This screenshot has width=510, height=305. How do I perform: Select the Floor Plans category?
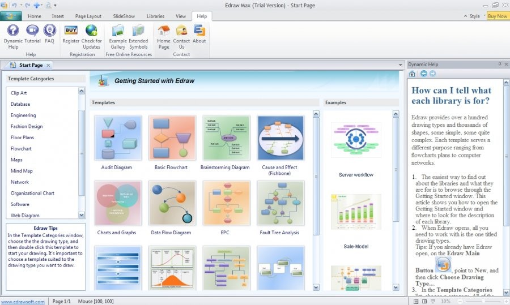(x=22, y=138)
